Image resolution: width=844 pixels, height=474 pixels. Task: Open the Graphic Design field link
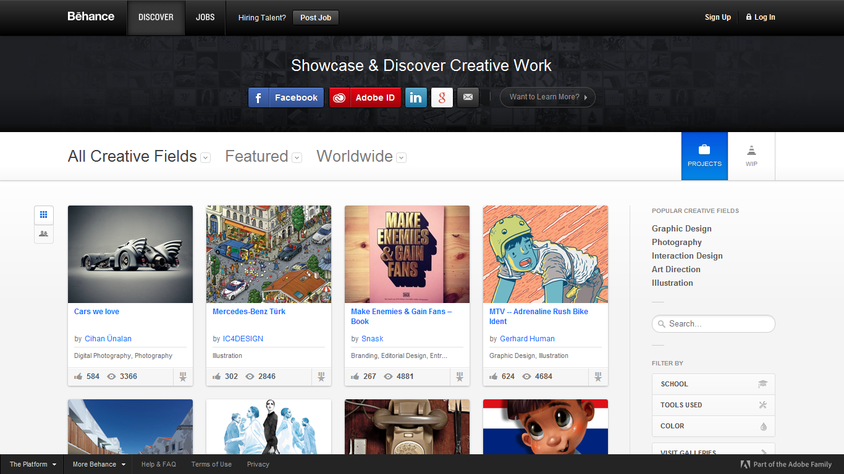682,228
